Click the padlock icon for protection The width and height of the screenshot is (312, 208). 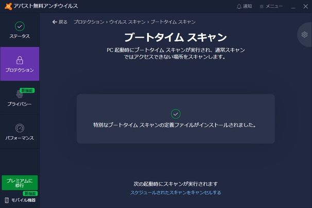pyautogui.click(x=20, y=60)
